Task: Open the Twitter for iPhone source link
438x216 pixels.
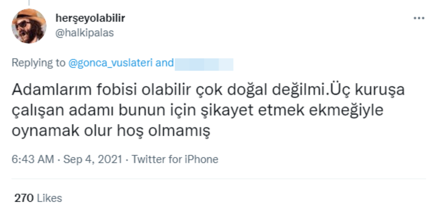Action: (175, 159)
